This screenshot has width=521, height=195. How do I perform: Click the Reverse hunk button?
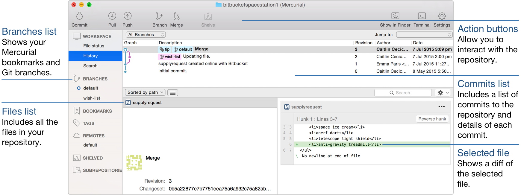432,119
